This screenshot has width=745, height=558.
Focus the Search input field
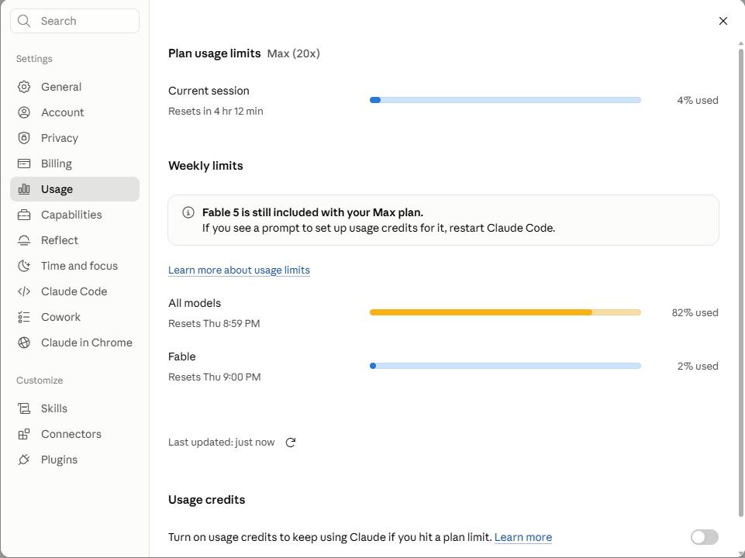point(74,21)
